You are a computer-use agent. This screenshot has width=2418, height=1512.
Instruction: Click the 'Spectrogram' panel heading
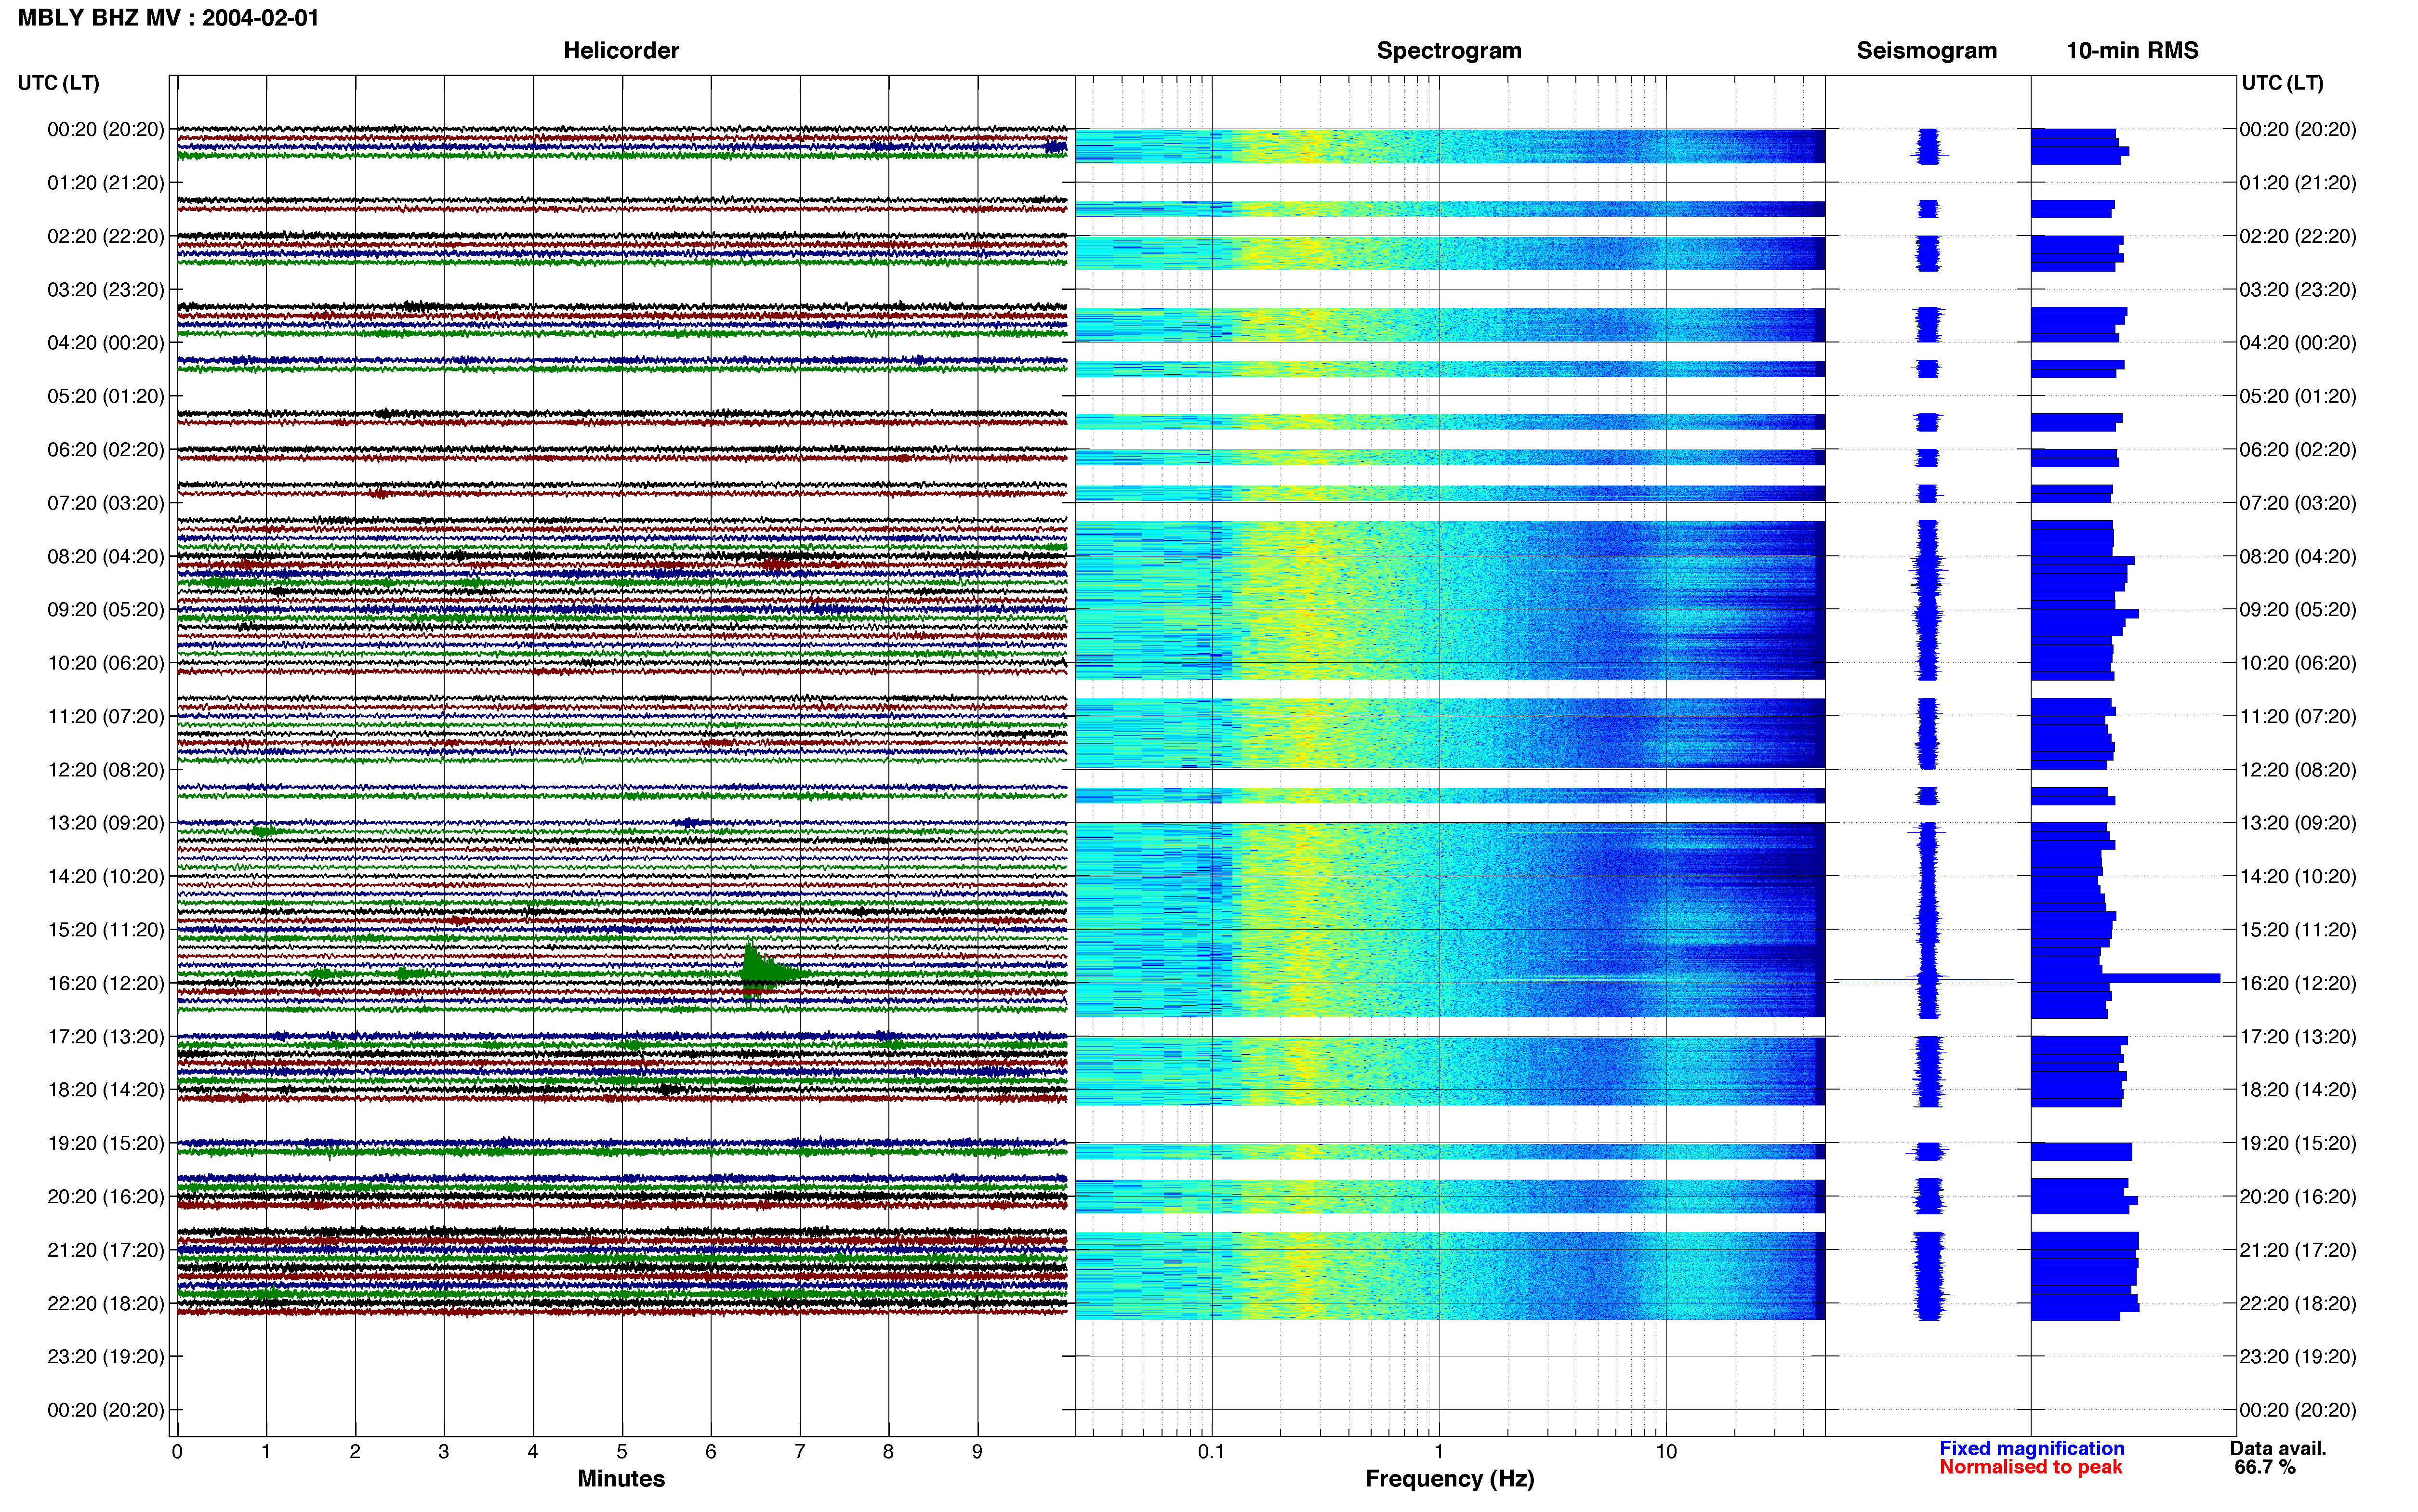point(1449,50)
